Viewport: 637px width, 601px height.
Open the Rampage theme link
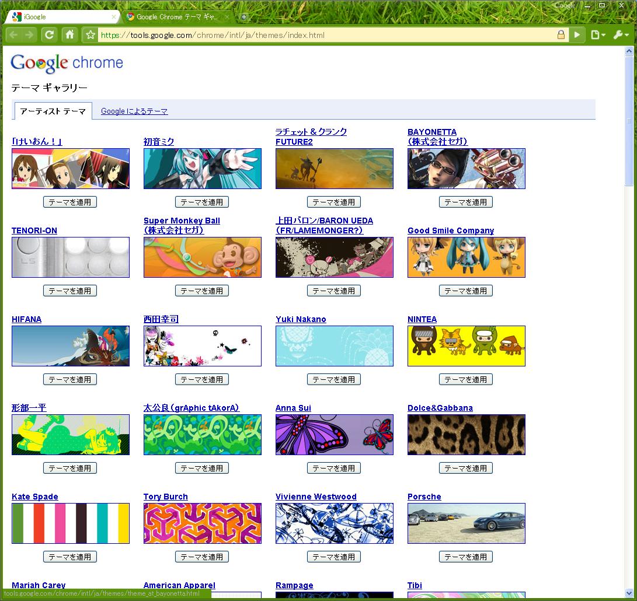(x=294, y=585)
